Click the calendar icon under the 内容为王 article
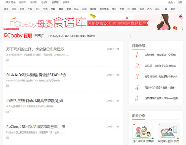Viewport: 186px width, 145px height. point(7,112)
